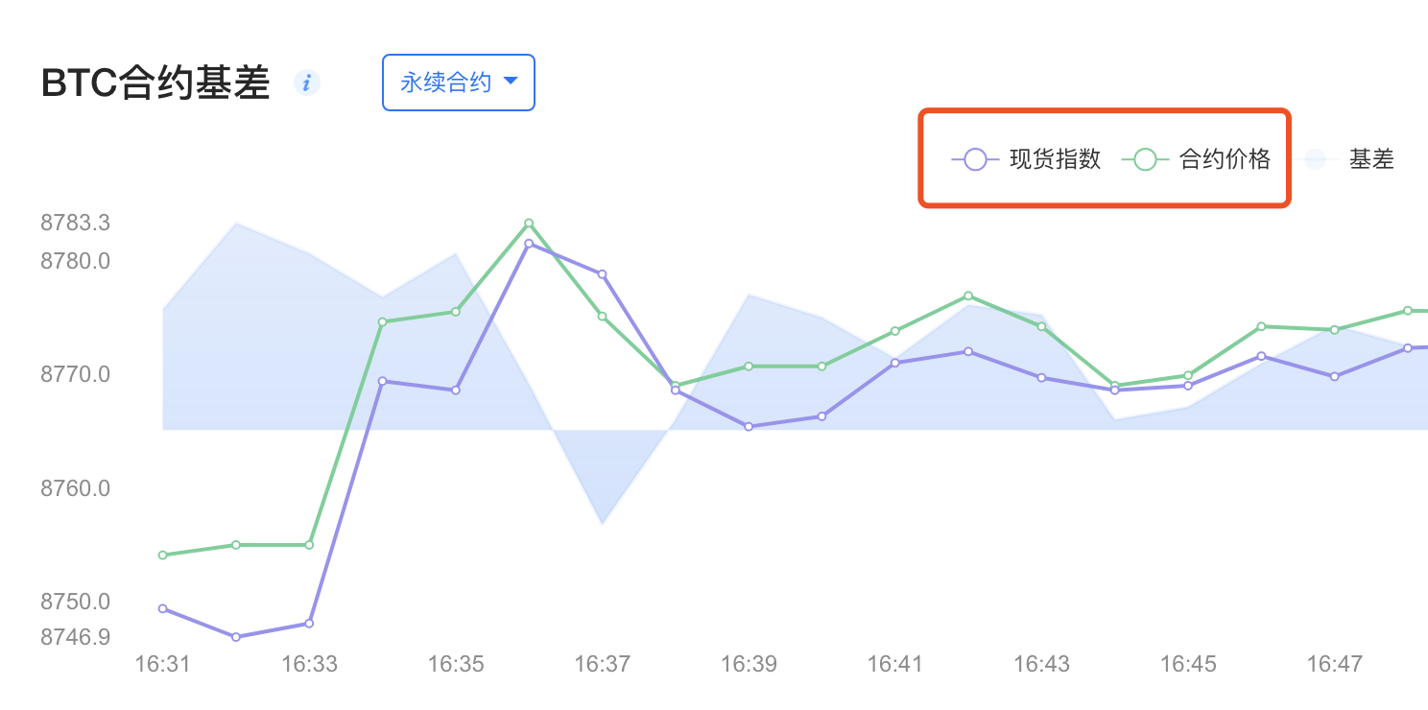Viewport: 1428px width, 710px height.
Task: Click the info icon beside BTC合约基差
Action: pos(307,83)
